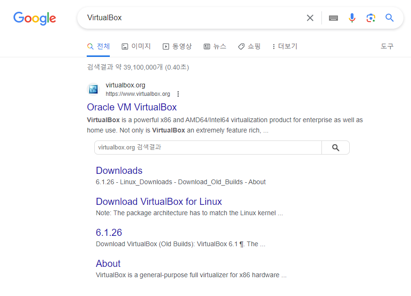Open the Oracle VM VirtualBox result
411x296 pixels.
(132, 107)
